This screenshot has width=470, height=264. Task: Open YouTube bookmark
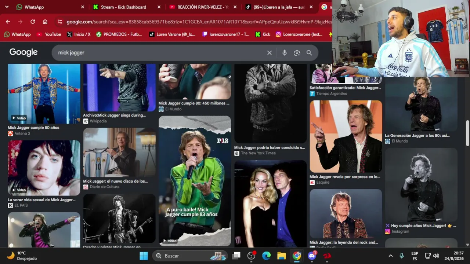[49, 34]
